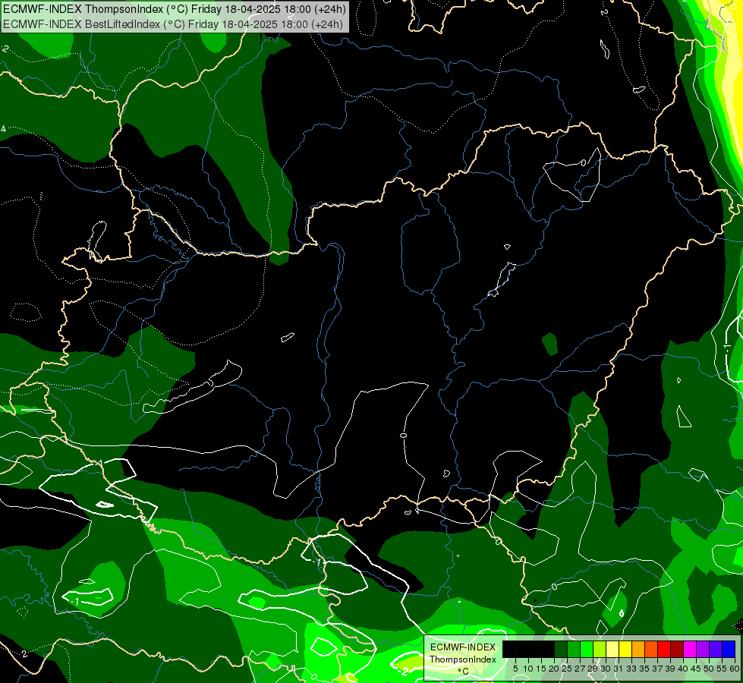This screenshot has height=683, width=743.
Task: Click the ECMWF-INDEX ThompsonIndex legend label
Action: pos(463,653)
